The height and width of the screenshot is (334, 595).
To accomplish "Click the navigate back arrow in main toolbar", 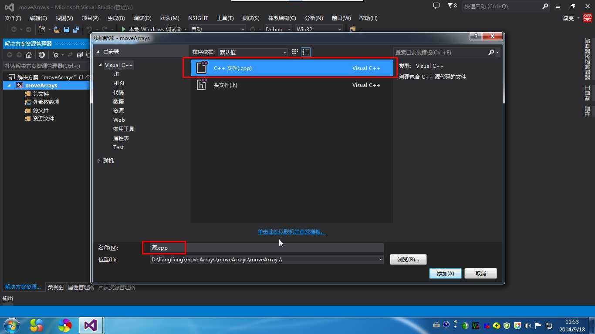I will click(x=14, y=29).
